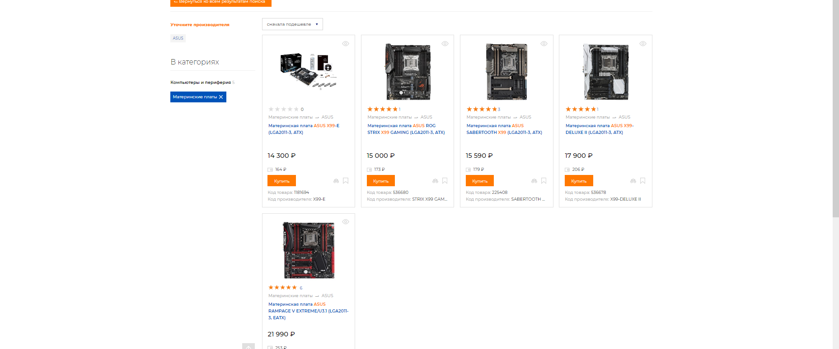839x349 pixels.
Task: Click the 15 000 ₽ price
Action: click(x=381, y=156)
